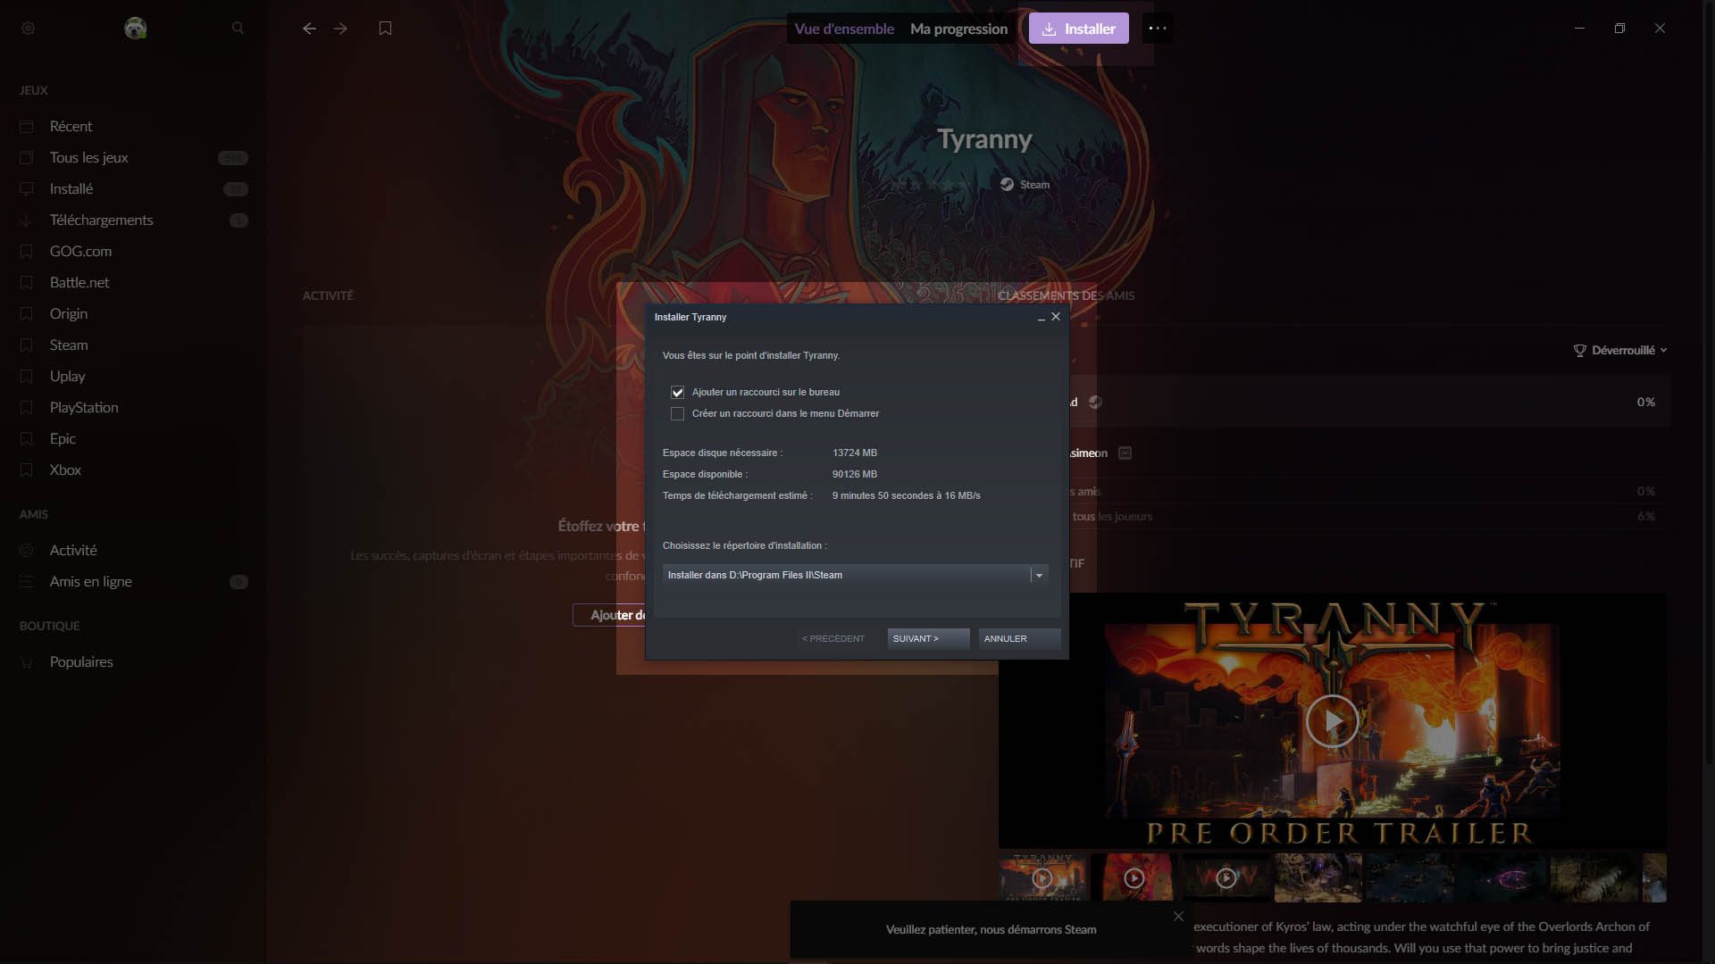Click SUIVANT button in installer

coord(927,639)
